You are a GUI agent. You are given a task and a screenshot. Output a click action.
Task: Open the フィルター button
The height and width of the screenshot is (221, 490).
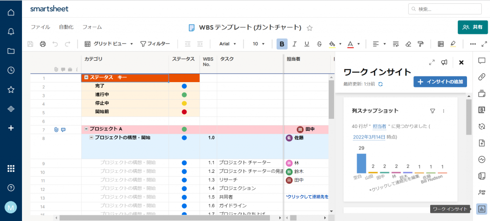pos(155,44)
